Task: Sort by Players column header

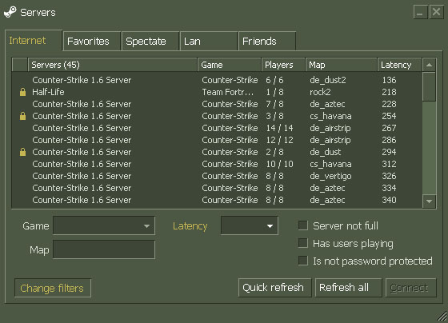Action: coord(283,65)
